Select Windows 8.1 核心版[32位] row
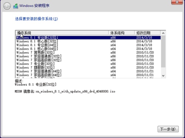 [x=88, y=41]
